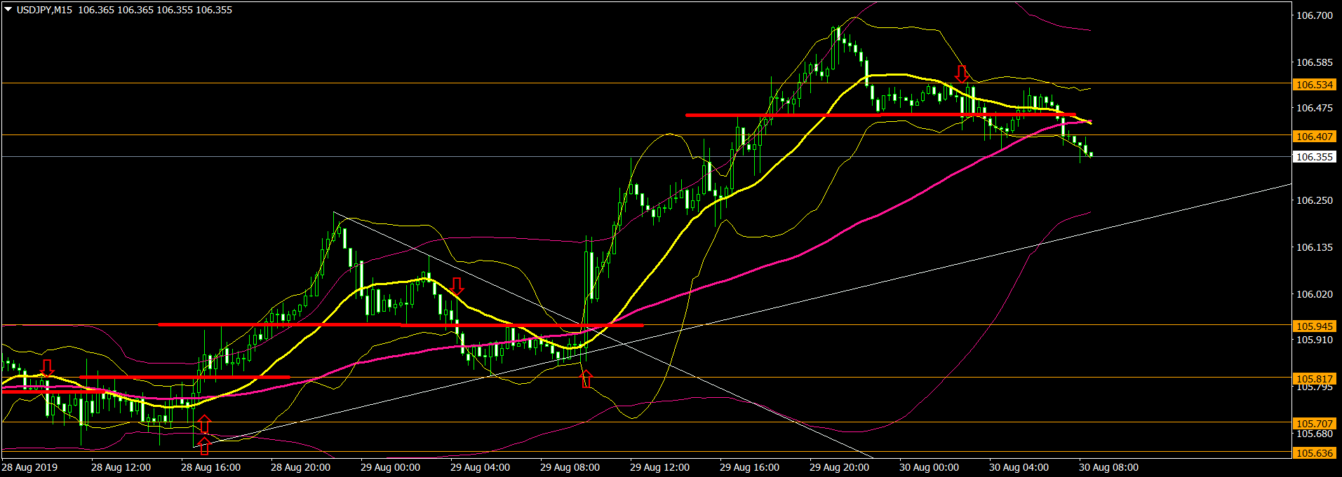Select the short thick red line at 105.817
Viewport: 1342px width, 477px height.
[x=185, y=378]
